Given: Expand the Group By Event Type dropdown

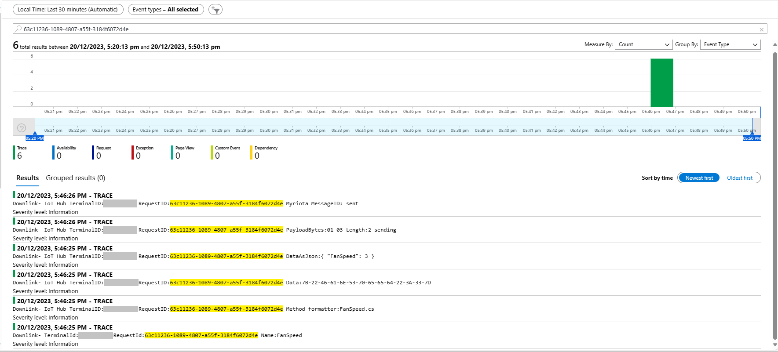Looking at the screenshot, I should point(730,44).
